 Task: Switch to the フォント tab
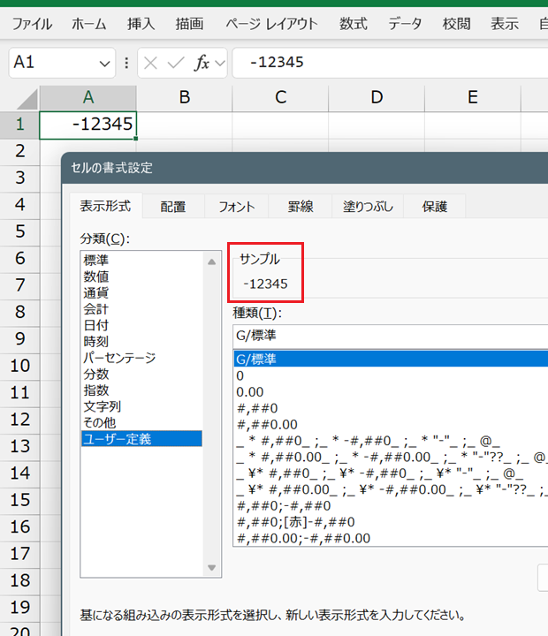pos(236,207)
